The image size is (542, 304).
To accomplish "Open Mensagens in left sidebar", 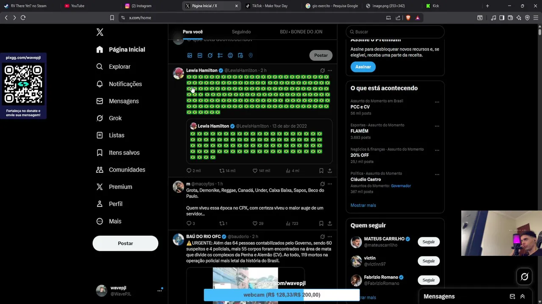I will (x=118, y=101).
